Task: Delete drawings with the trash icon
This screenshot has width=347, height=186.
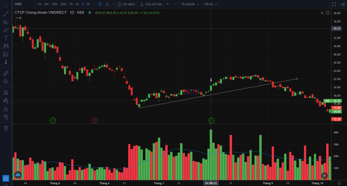Action: click(x=6, y=128)
